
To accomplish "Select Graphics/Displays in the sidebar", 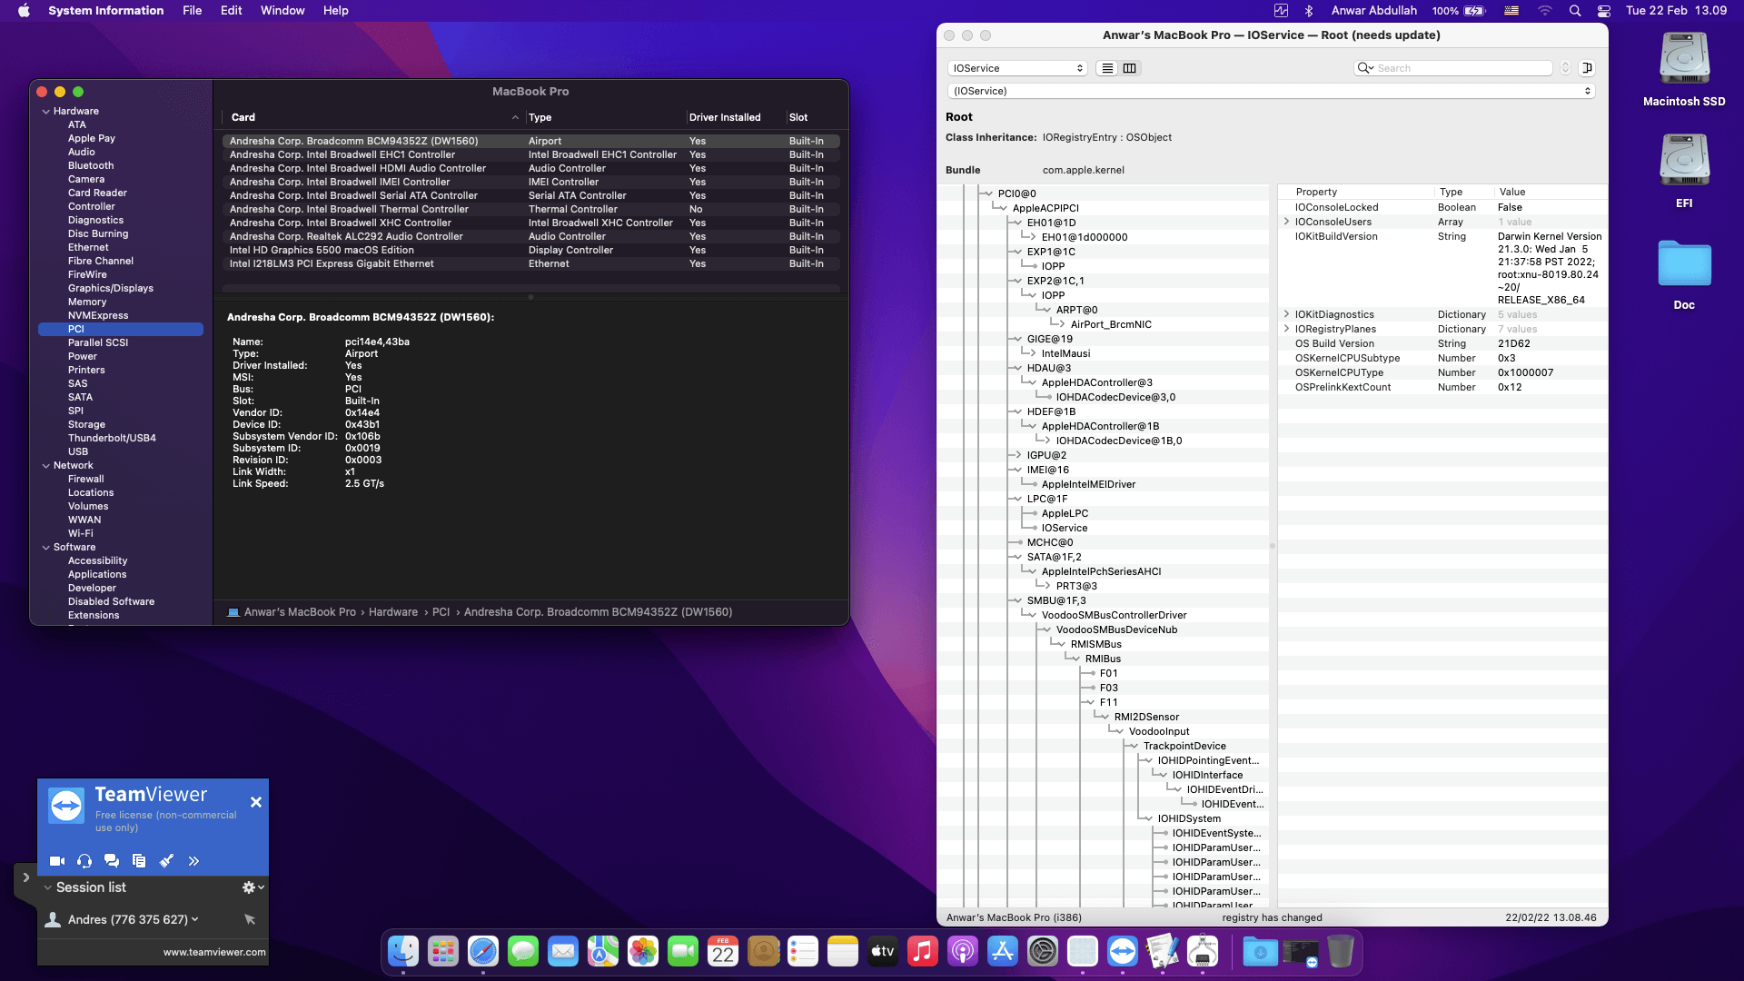I will coord(111,288).
